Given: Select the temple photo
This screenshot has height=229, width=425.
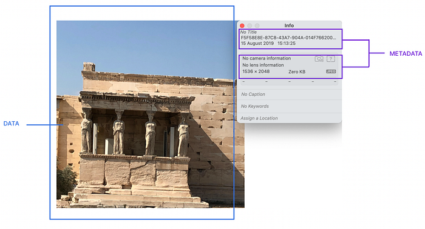Looking at the screenshot, I should [x=151, y=114].
